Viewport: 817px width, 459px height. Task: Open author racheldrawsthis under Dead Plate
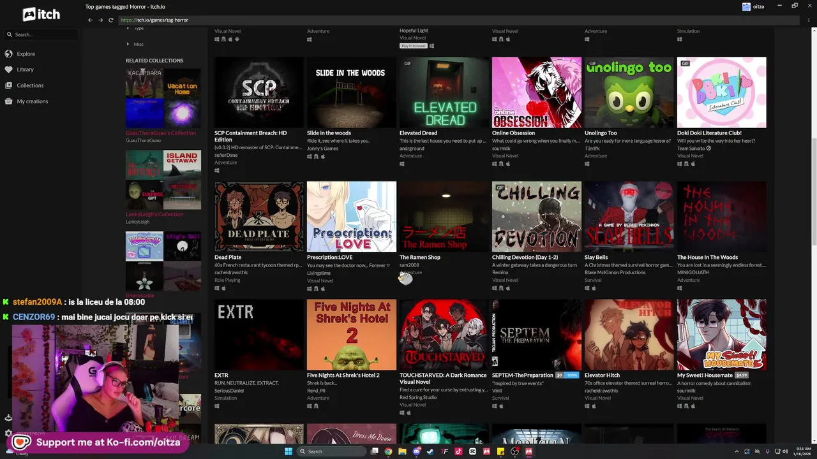(231, 272)
